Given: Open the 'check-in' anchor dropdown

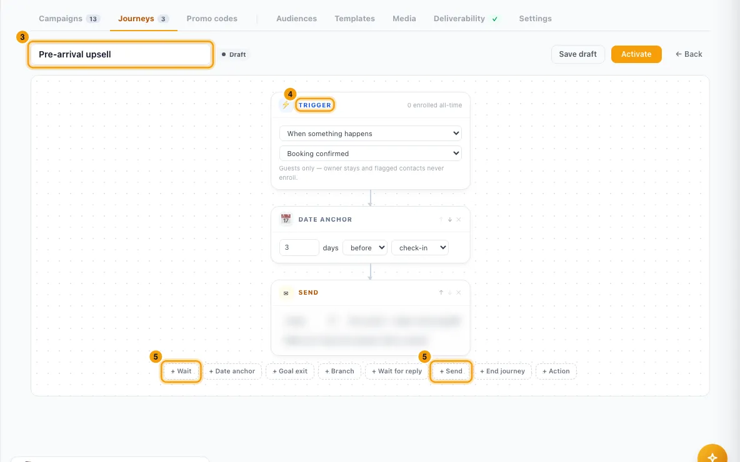Looking at the screenshot, I should pos(419,247).
